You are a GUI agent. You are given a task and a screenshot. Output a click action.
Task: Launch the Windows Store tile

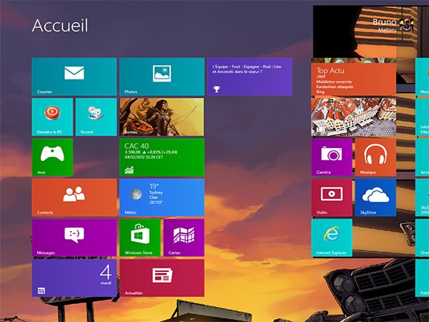coord(140,238)
